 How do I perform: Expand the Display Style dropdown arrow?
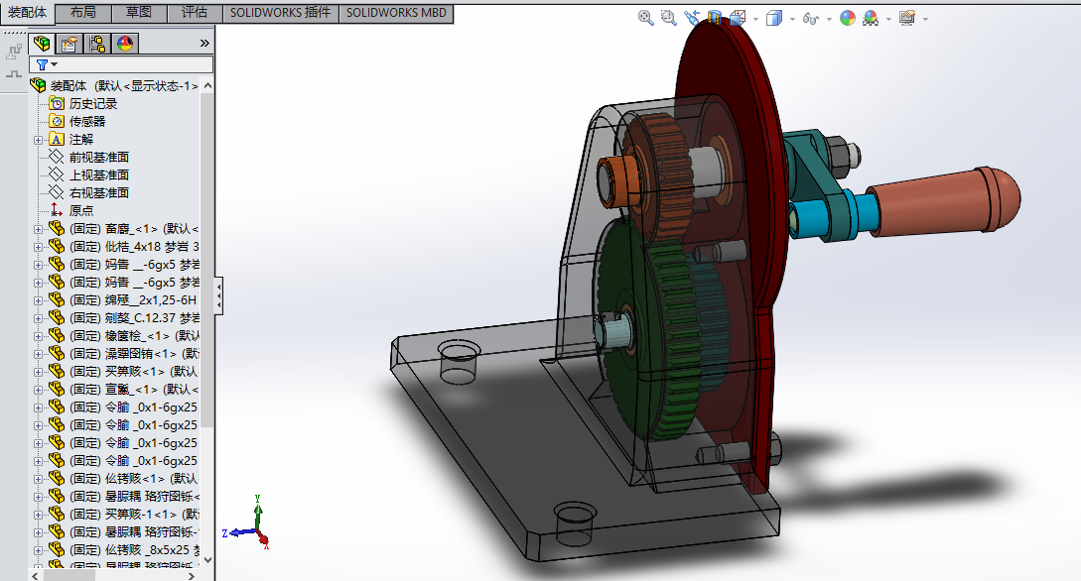pyautogui.click(x=792, y=19)
